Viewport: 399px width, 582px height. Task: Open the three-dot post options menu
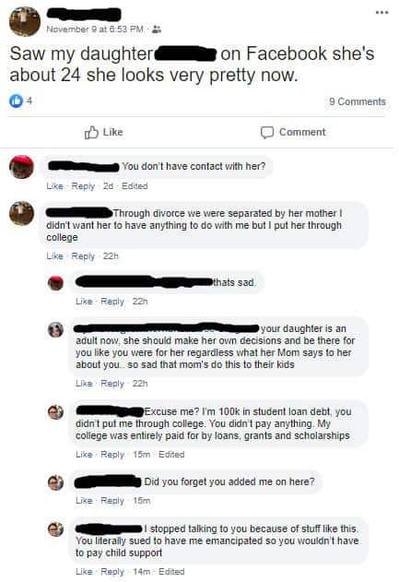tap(381, 12)
